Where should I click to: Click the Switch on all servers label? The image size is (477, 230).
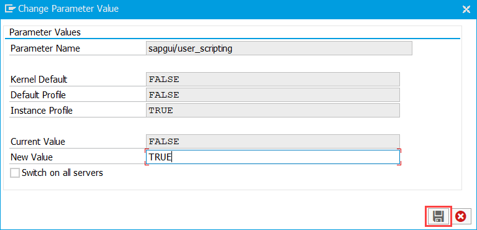(x=62, y=173)
